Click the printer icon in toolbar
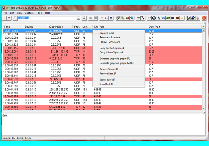The height and width of the screenshot is (146, 209). [198, 18]
